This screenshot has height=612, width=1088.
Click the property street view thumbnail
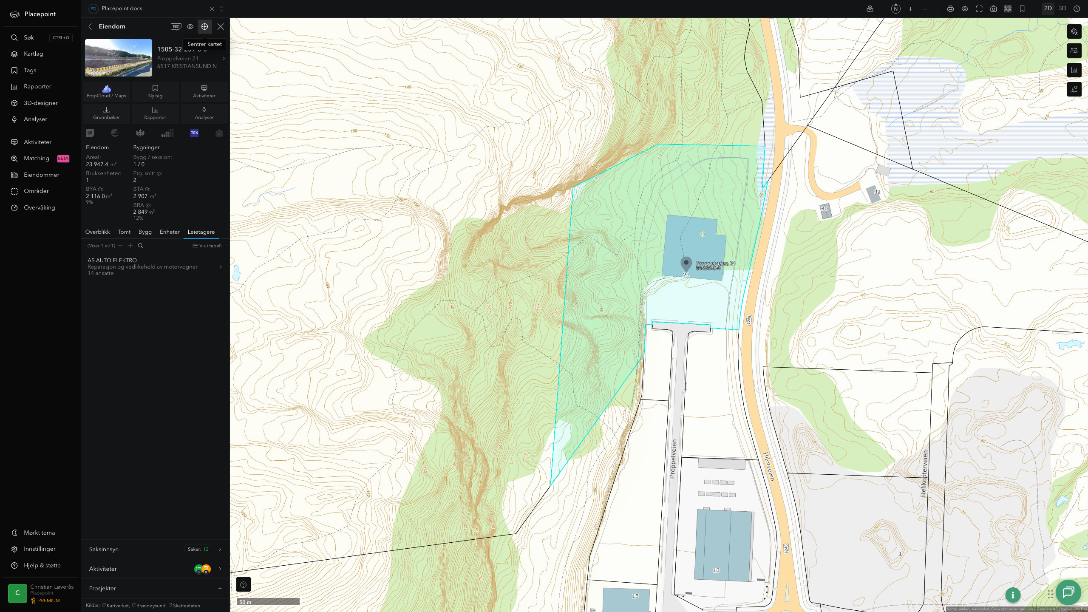pos(119,58)
